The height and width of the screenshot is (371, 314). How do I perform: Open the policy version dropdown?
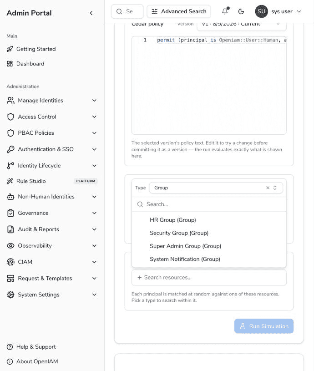[241, 25]
